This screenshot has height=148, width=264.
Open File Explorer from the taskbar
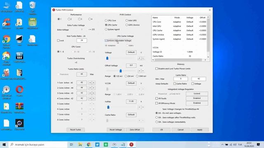(80, 144)
